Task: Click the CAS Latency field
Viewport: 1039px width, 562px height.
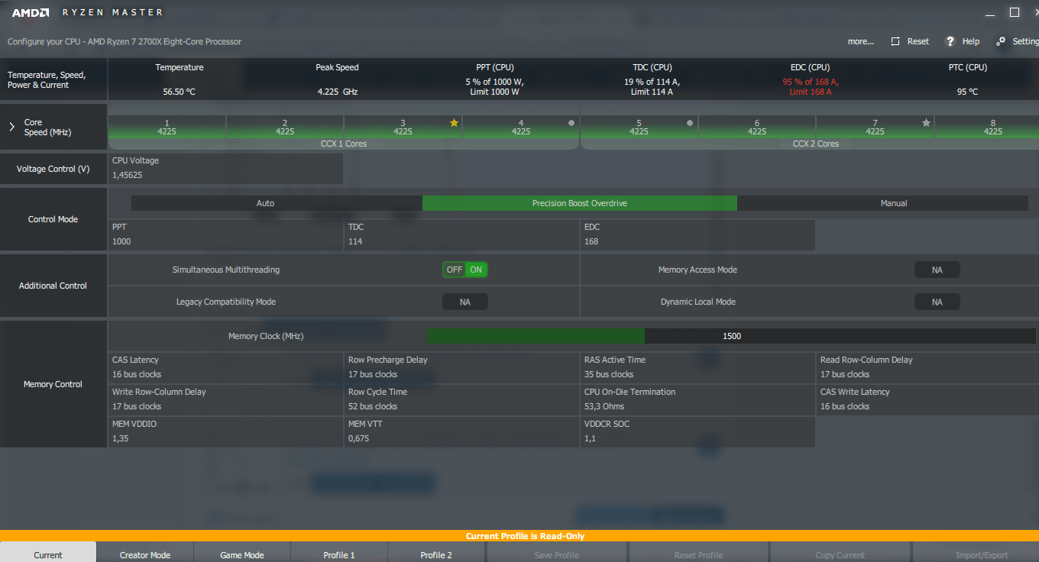Action: [225, 367]
